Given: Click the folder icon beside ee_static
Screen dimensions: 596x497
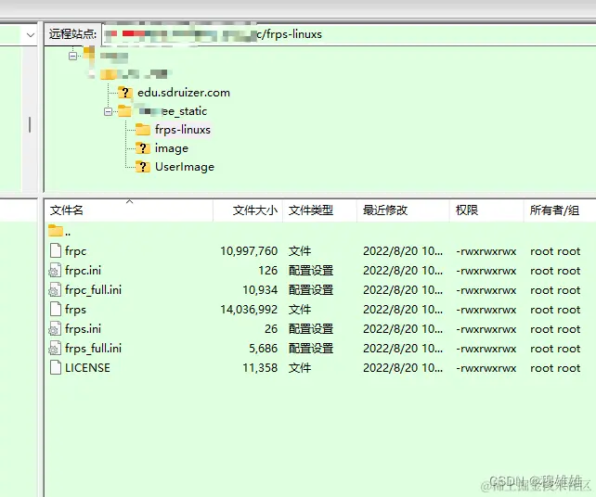Looking at the screenshot, I should pos(124,111).
